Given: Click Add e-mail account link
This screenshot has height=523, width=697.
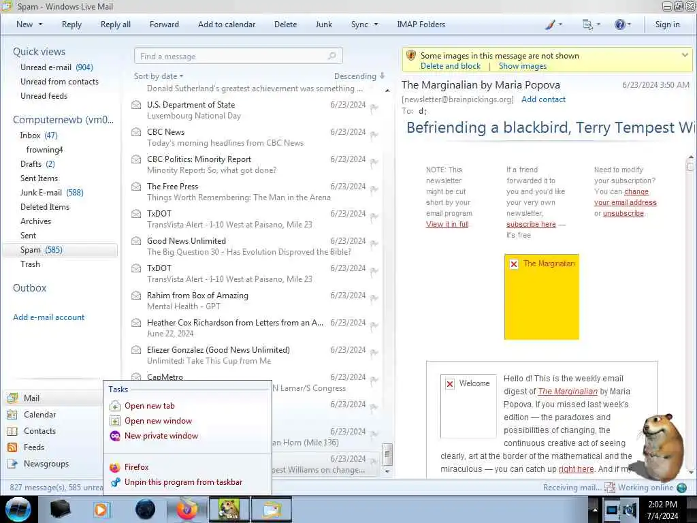Looking at the screenshot, I should coord(49,317).
